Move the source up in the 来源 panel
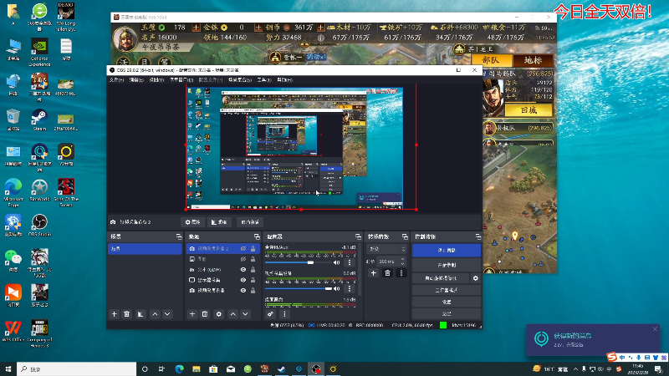 [x=233, y=314]
